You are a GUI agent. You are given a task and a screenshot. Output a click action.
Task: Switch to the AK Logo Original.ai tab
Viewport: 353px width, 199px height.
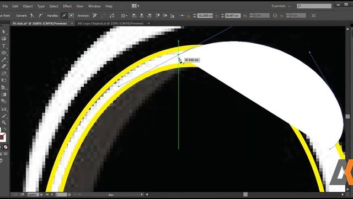pyautogui.click(x=110, y=23)
